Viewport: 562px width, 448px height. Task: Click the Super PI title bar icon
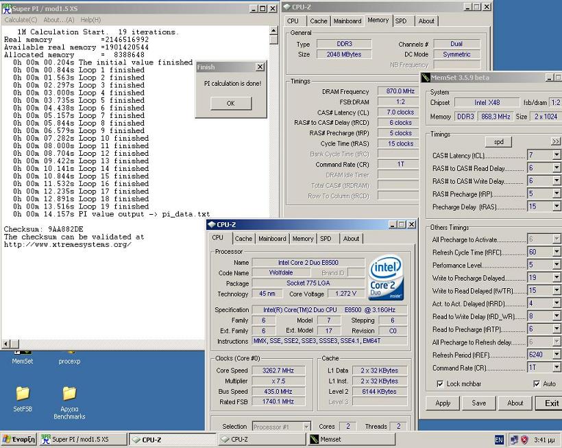[7, 9]
